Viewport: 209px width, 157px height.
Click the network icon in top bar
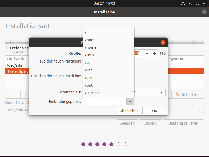tap(183, 3)
